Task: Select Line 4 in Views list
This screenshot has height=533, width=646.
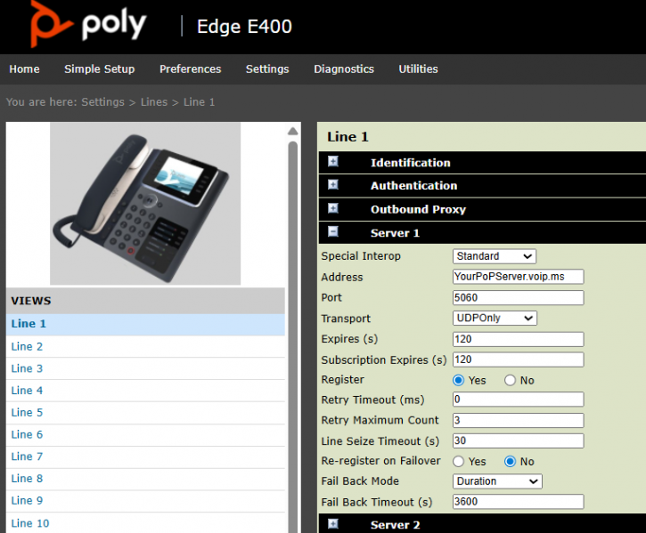Action: coord(145,391)
